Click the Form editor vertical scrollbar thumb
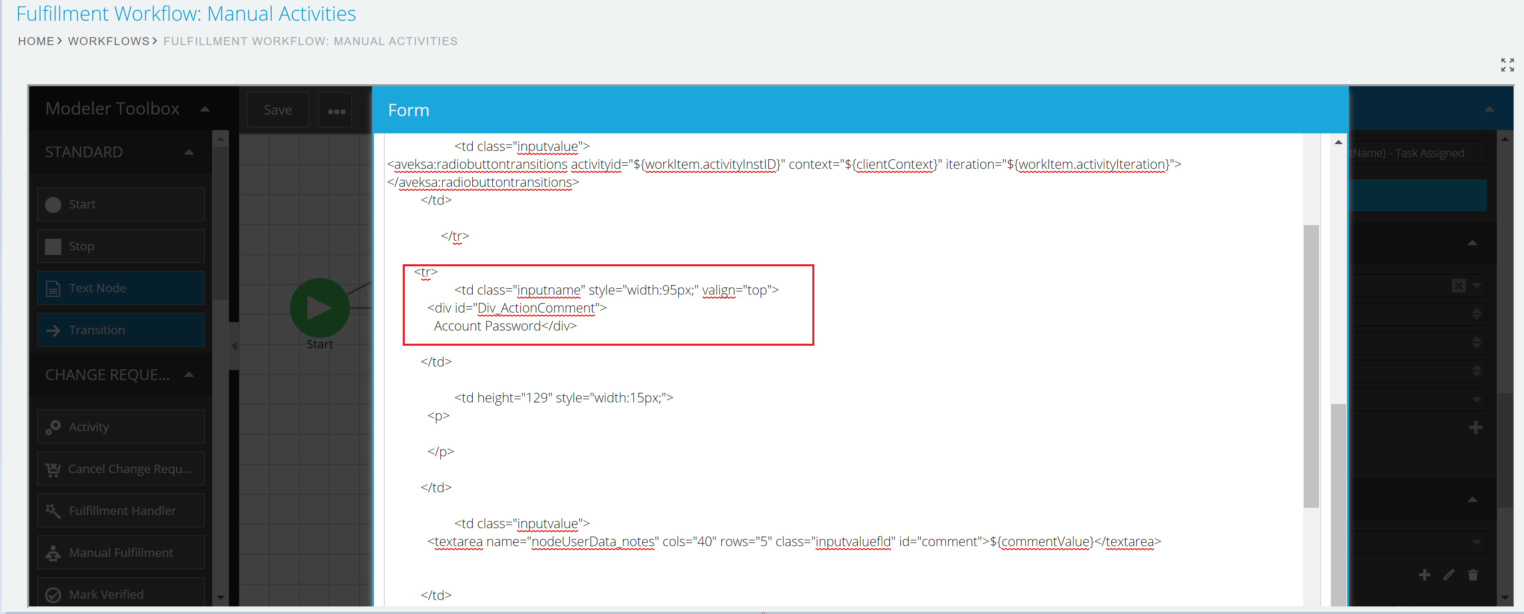Viewport: 1524px width, 614px height. (1311, 366)
